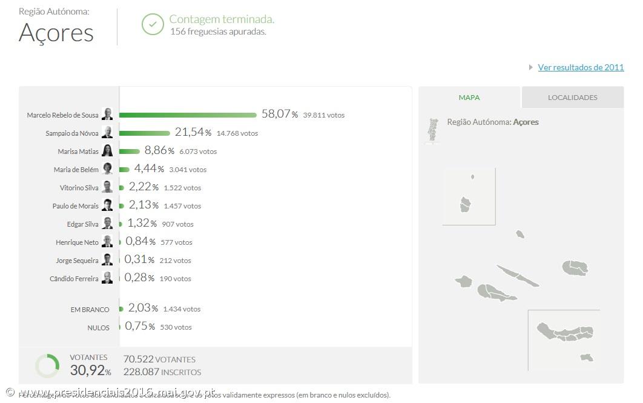Select the mini Portugal map icon
This screenshot has width=643, height=403.
click(432, 128)
